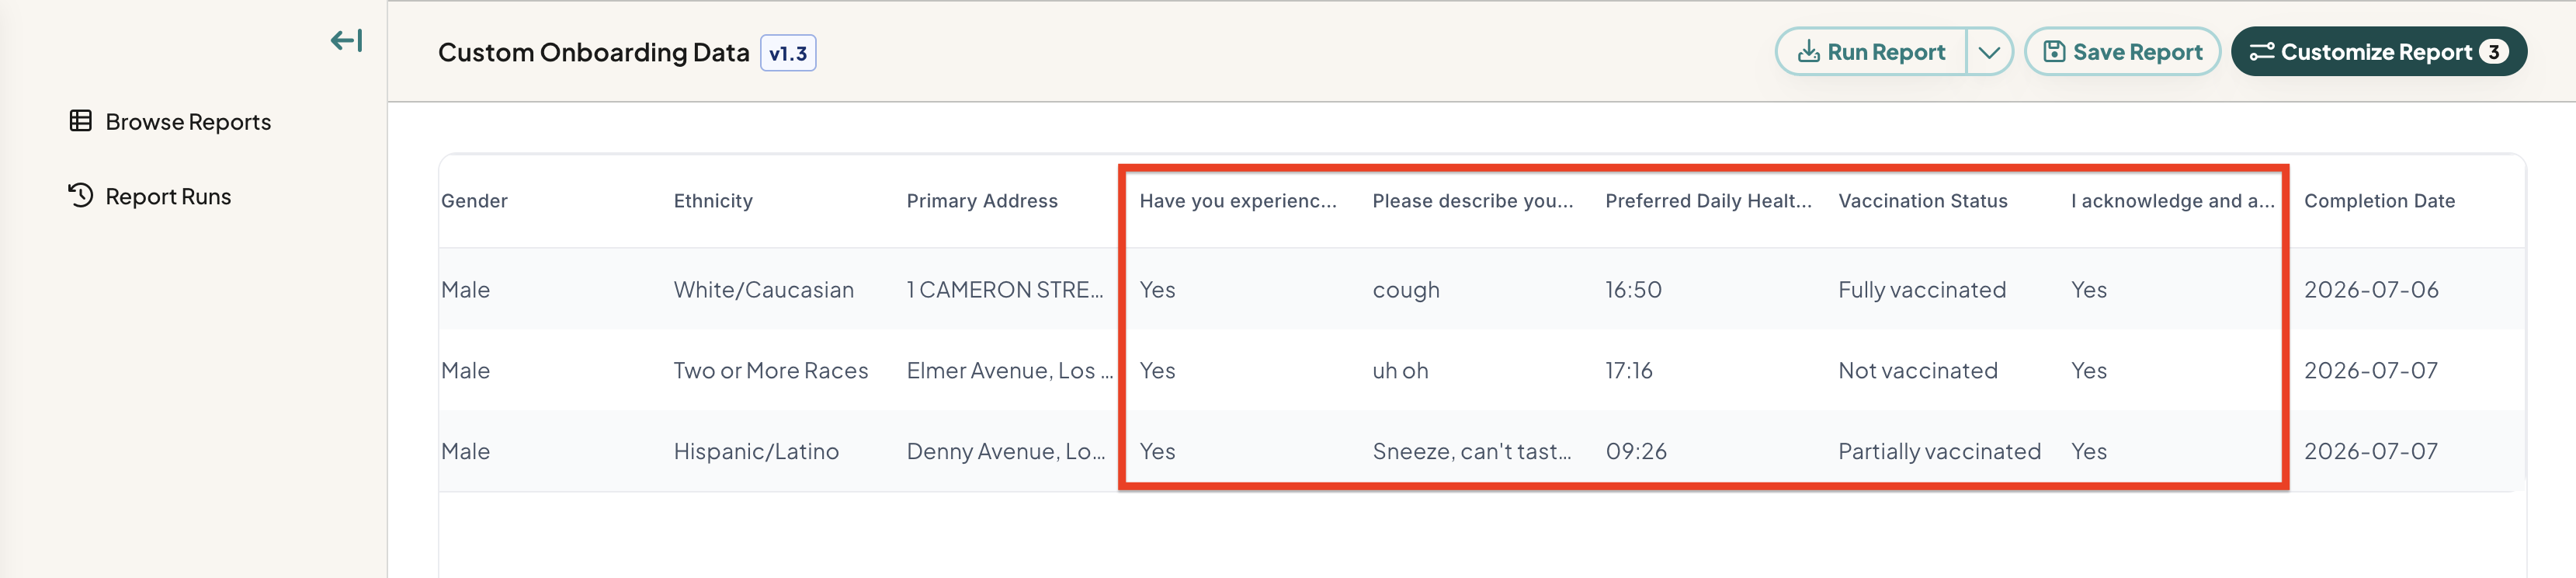Expand the Run Report dropdown chevron
This screenshot has height=578, width=2576.
point(1989,52)
